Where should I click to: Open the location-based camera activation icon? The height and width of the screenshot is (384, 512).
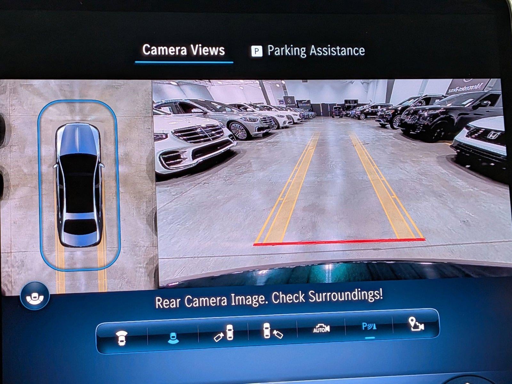(416, 324)
